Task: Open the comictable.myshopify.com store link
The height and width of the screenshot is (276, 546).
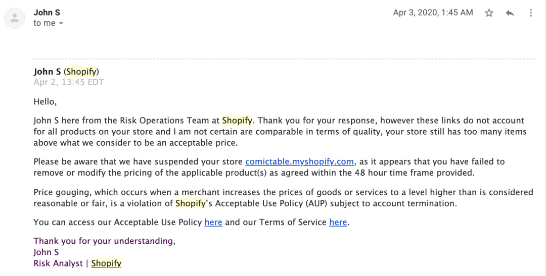Action: pos(299,161)
